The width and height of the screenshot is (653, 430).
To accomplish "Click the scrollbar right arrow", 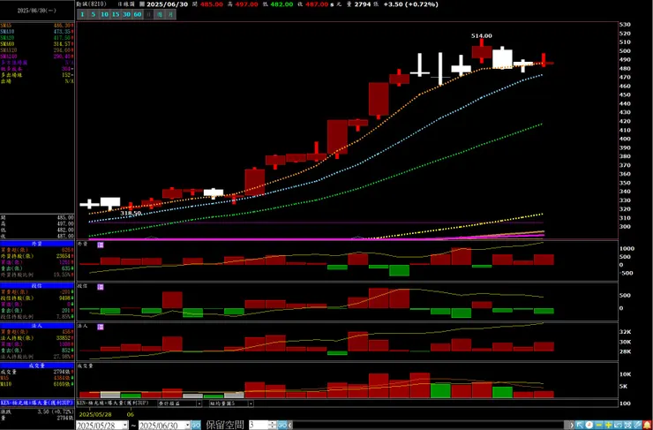I will tap(572, 425).
